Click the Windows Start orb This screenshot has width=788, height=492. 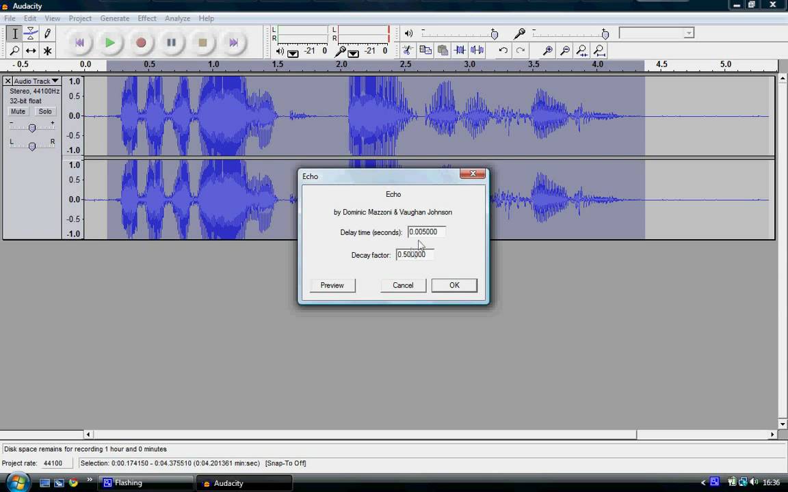coord(18,483)
